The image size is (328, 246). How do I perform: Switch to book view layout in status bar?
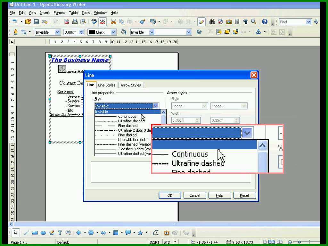click(279, 242)
